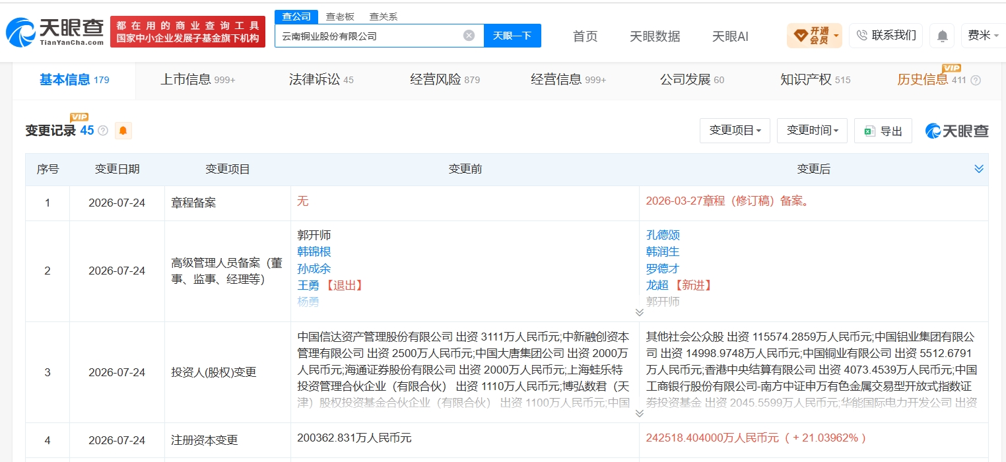Clear the search box with the X icon

[469, 36]
